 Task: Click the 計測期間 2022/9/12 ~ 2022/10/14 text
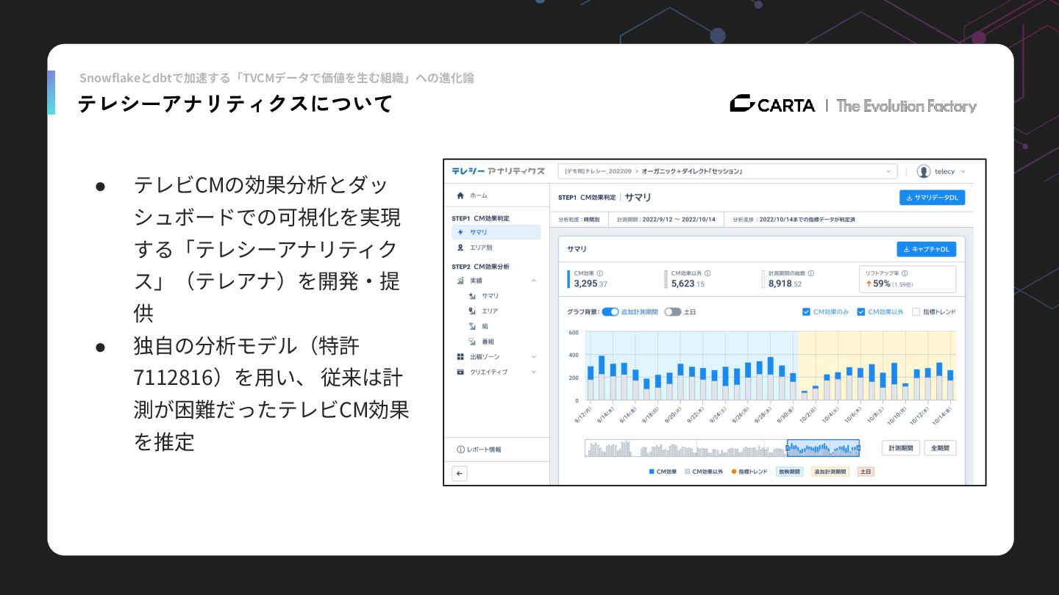[666, 220]
